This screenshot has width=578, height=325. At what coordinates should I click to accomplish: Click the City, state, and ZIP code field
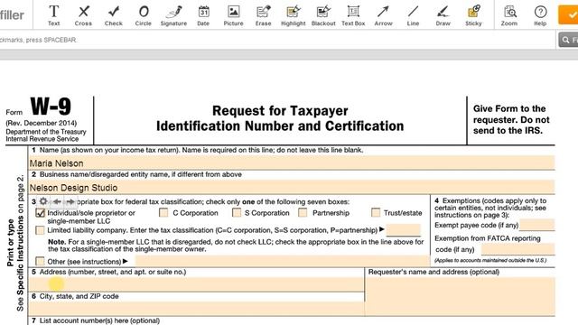pyautogui.click(x=197, y=309)
